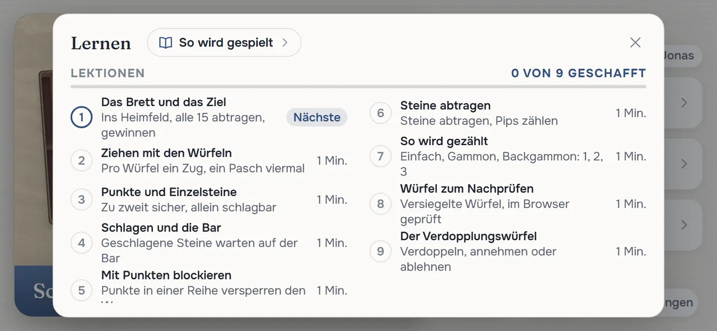Open lesson Mit Punkten blockieren
Screen dimensions: 717x331
(209, 287)
